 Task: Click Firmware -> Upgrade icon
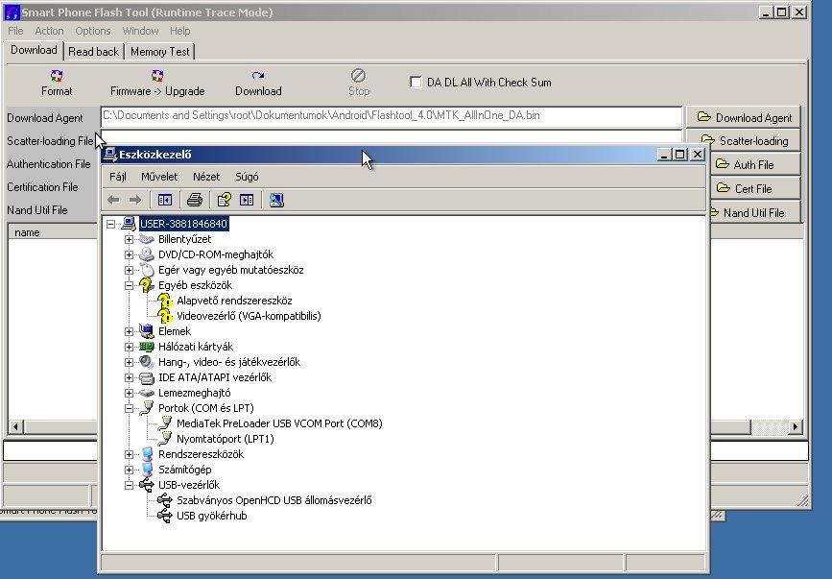(157, 76)
